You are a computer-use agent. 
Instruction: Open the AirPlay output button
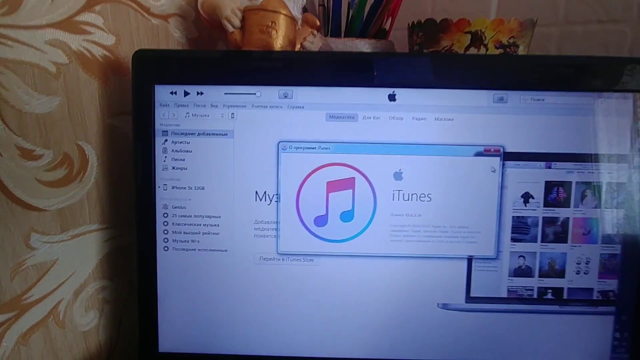(x=285, y=94)
